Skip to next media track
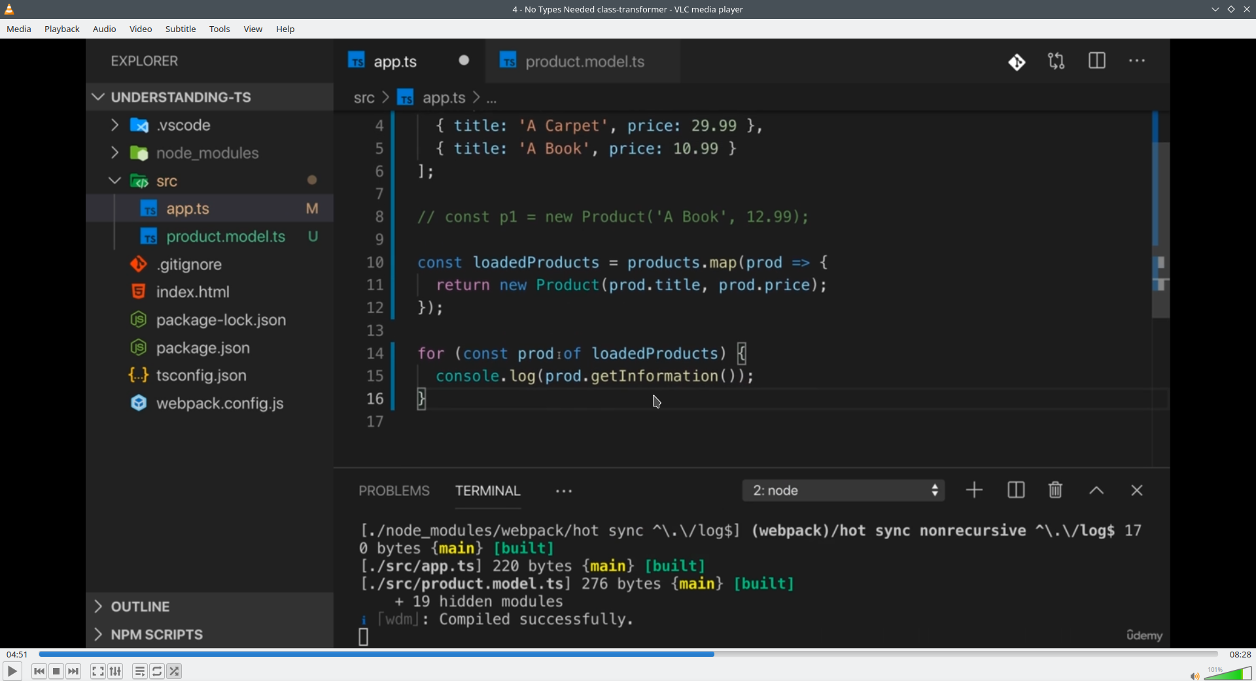 [x=73, y=671]
